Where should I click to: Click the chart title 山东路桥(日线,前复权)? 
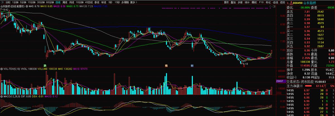(13, 6)
